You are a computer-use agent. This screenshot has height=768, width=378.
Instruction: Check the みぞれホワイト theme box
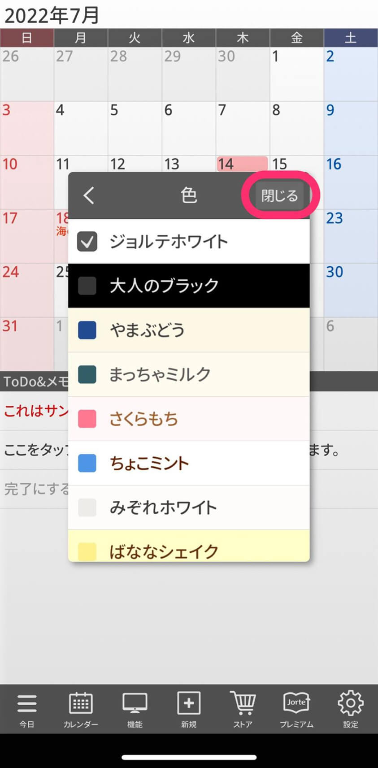87,508
